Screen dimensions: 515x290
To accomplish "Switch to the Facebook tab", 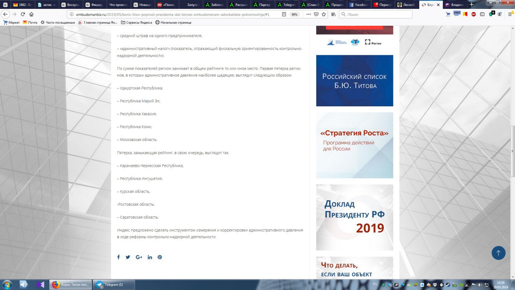I will (x=358, y=5).
